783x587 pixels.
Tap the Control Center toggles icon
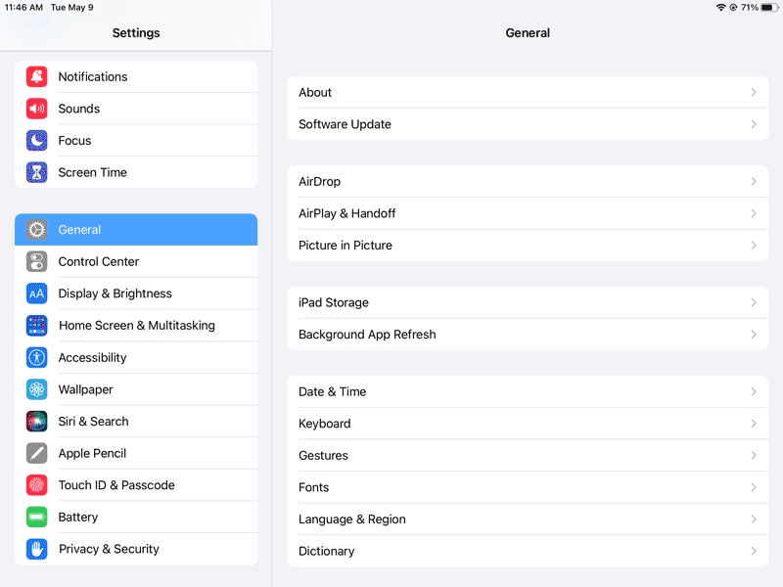point(36,261)
